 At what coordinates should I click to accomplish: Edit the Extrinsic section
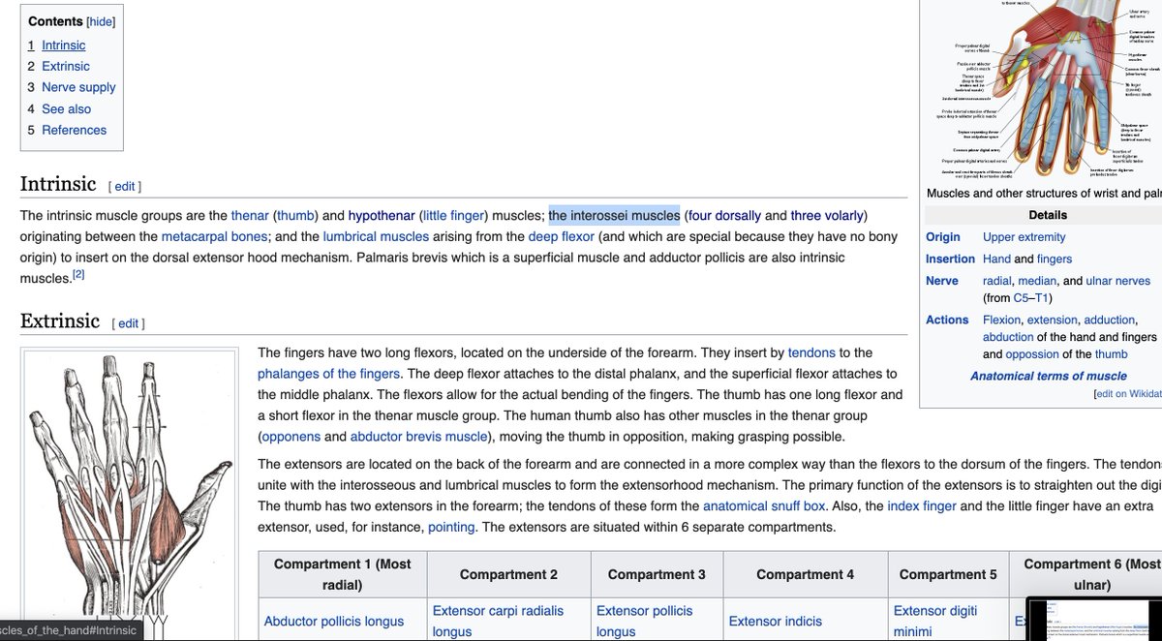[129, 323]
